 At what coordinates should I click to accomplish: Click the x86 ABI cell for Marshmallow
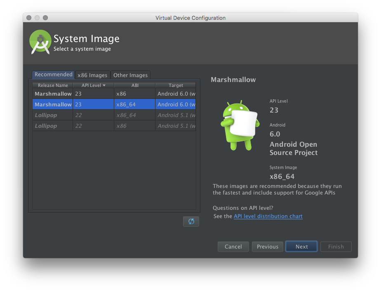[x=134, y=94]
